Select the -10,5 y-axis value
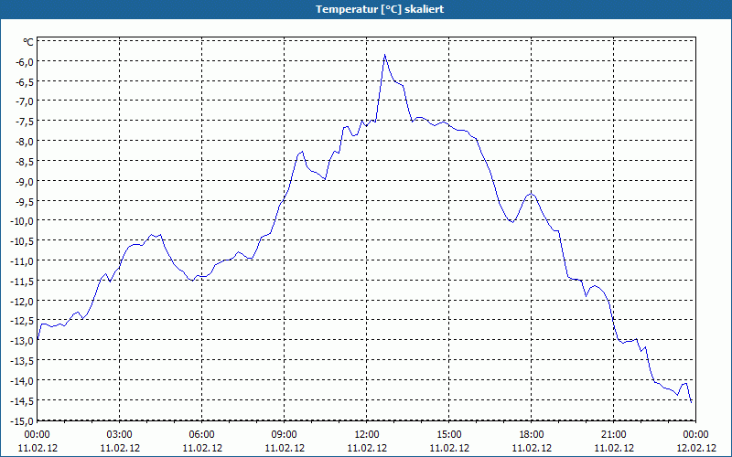This screenshot has height=457, width=732. [x=24, y=240]
